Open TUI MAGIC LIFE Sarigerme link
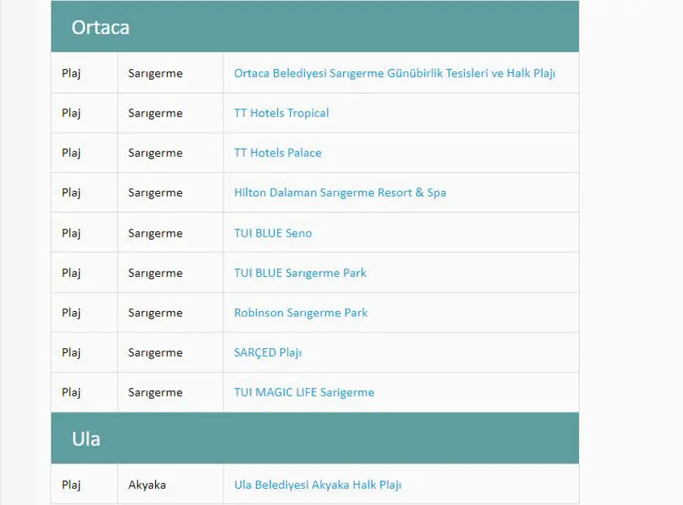The width and height of the screenshot is (683, 505). point(303,393)
